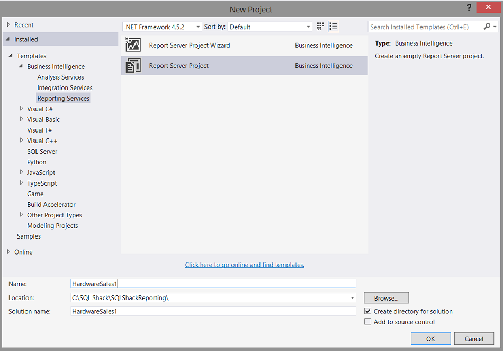This screenshot has height=351, width=503.
Task: Click the Recent heading label
Action: [x=24, y=25]
